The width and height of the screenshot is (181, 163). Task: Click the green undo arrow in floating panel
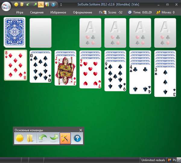43,139
